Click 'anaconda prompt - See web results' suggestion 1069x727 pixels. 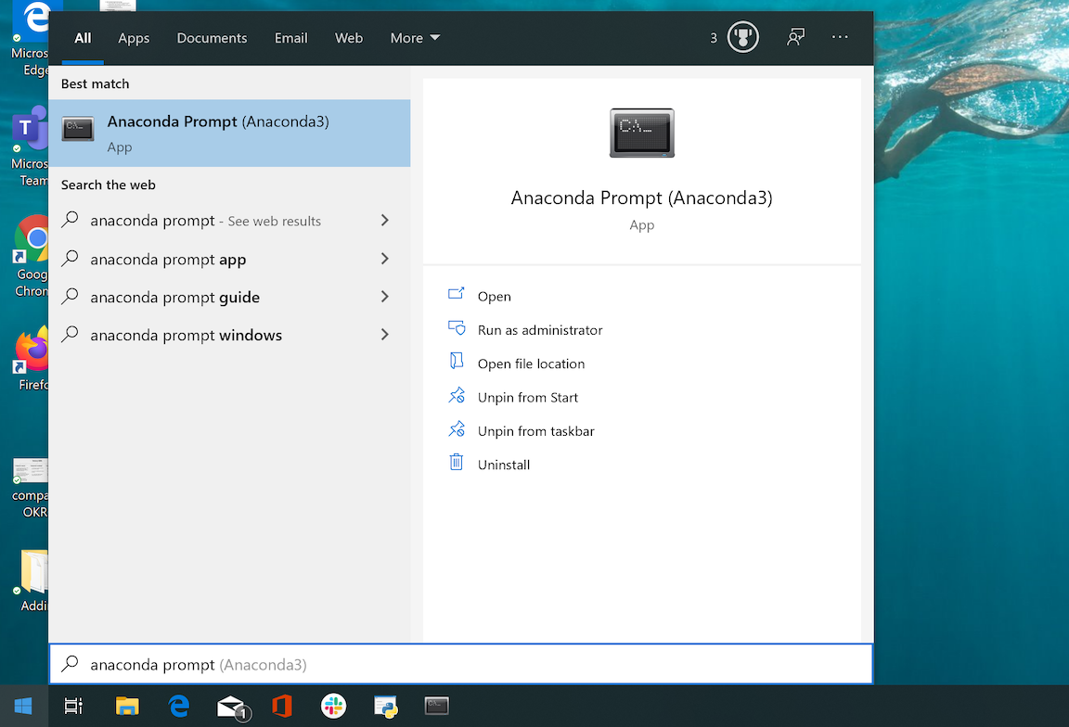230,220
